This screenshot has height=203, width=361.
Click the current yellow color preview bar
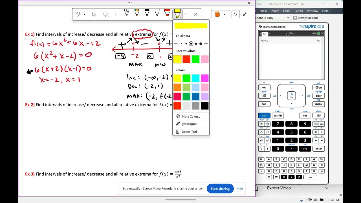click(191, 26)
